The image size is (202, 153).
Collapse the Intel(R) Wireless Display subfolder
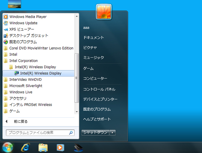[x=39, y=67]
